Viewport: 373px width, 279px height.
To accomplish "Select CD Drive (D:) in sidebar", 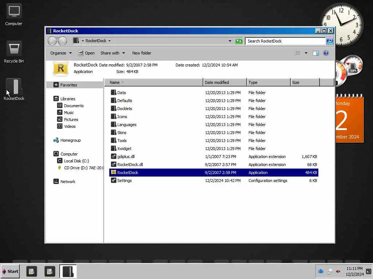I will (x=81, y=168).
